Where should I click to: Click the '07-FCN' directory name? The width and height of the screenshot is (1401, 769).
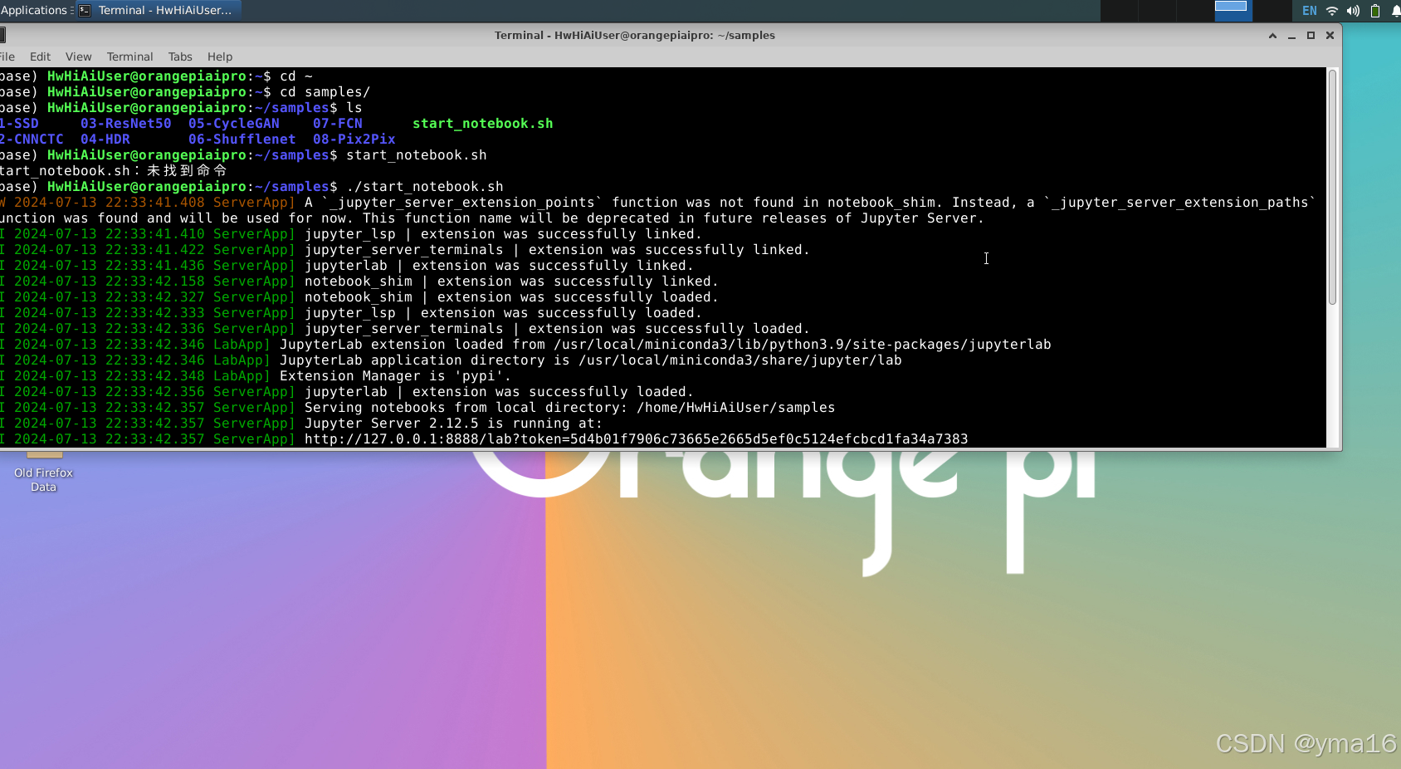(x=337, y=124)
